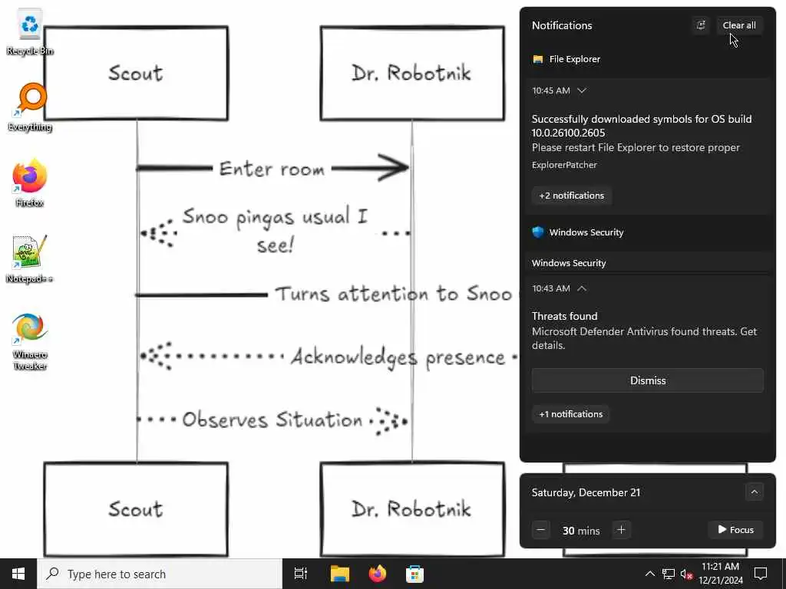Click the 30 mins focus duration value
The height and width of the screenshot is (589, 786).
coord(581,531)
